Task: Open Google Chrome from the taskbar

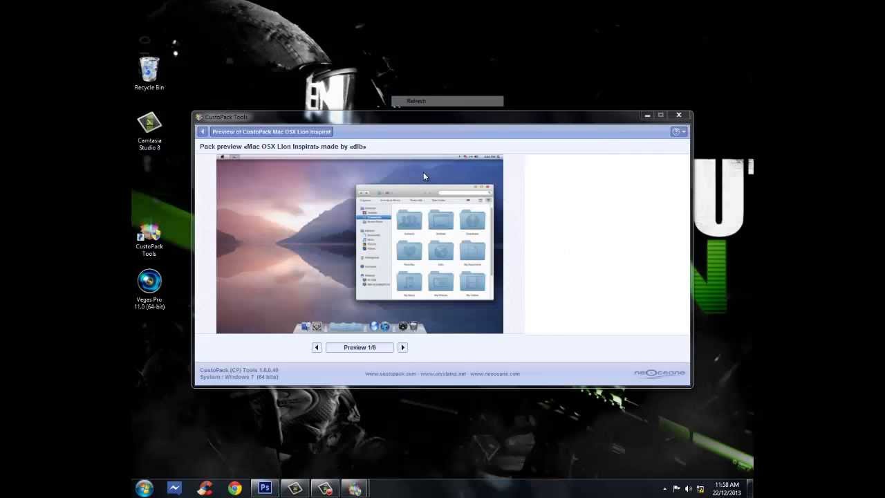Action: pyautogui.click(x=235, y=488)
